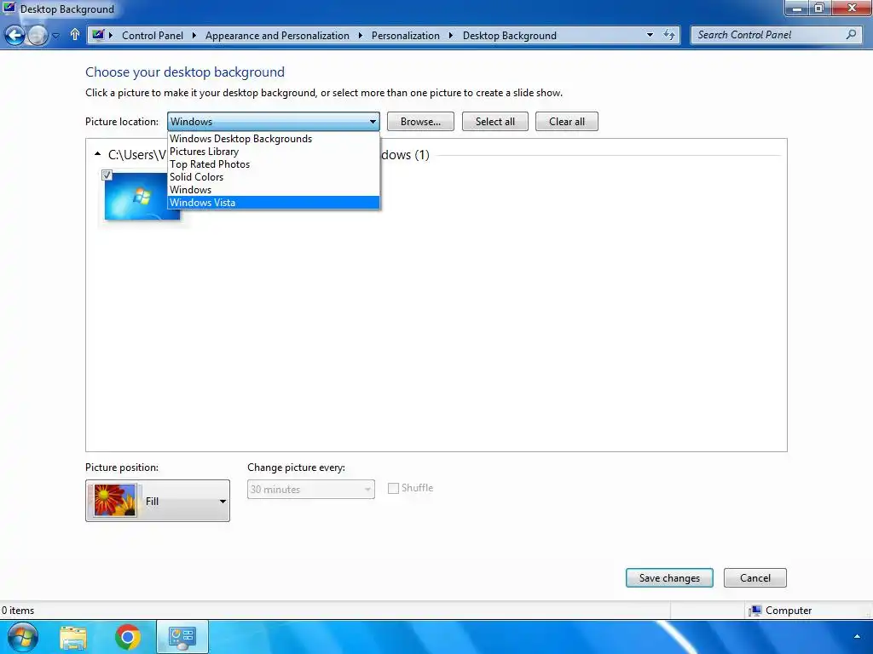This screenshot has width=873, height=654.
Task: Click the 0 items status text
Action: click(x=18, y=611)
